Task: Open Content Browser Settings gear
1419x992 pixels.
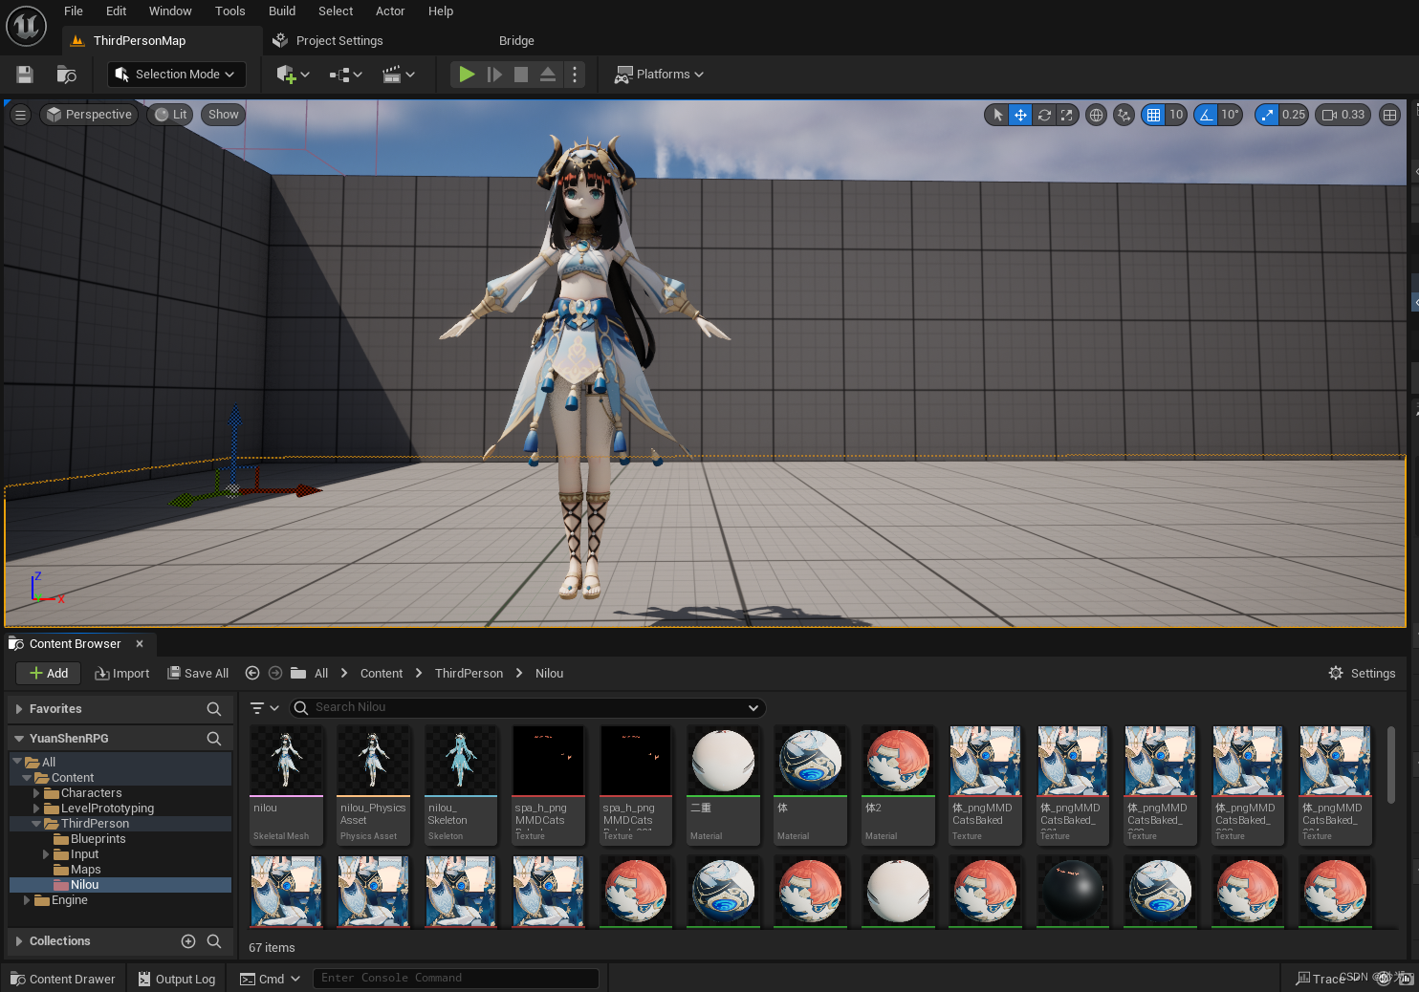Action: click(1362, 674)
